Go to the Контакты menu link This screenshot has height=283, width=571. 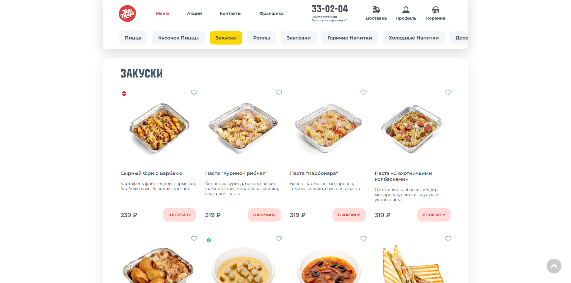[x=230, y=13]
